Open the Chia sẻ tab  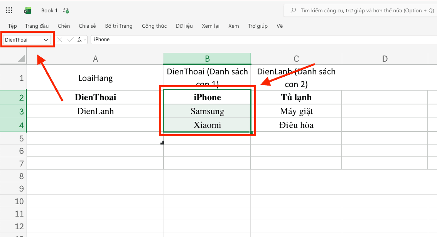87,26
